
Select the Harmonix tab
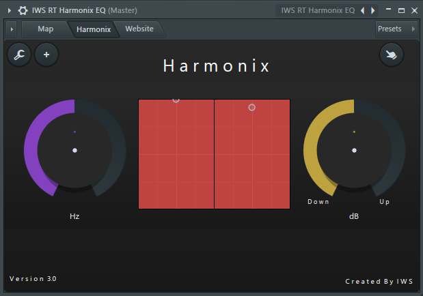tap(94, 29)
